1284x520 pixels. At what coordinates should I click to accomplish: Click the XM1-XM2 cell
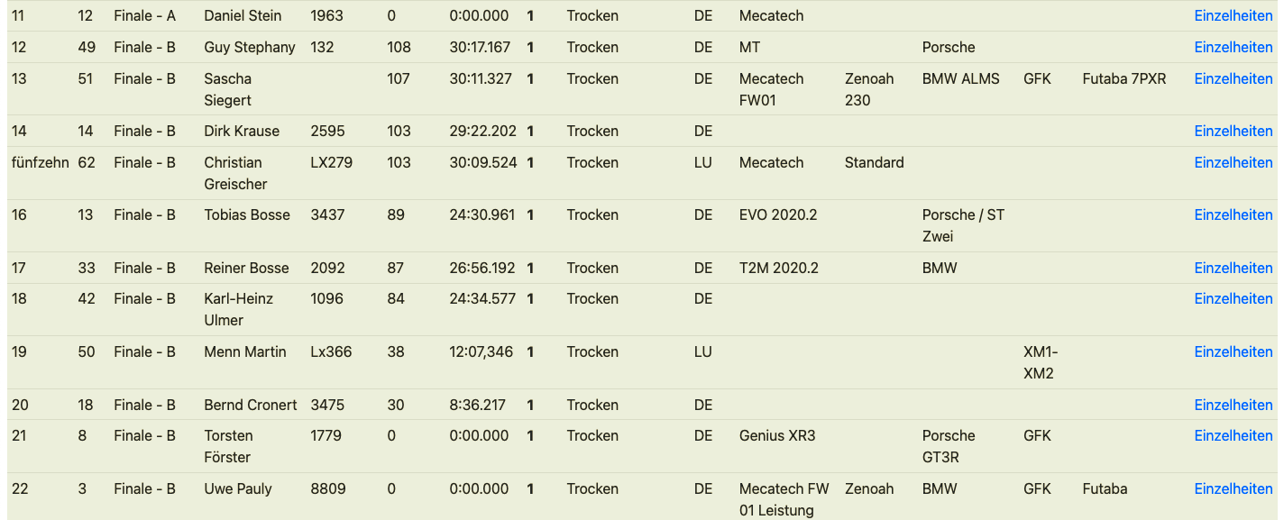[1041, 362]
